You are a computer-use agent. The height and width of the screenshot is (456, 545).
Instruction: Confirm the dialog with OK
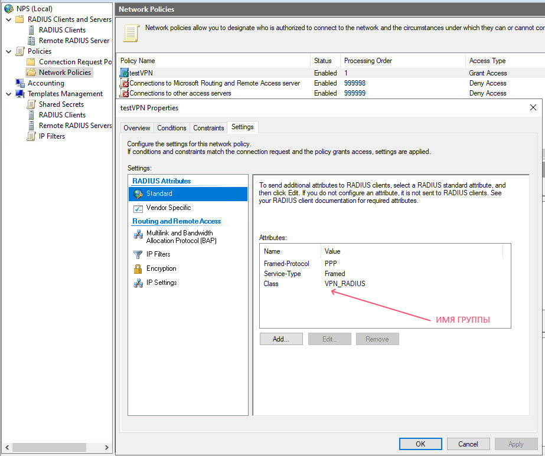(x=420, y=444)
